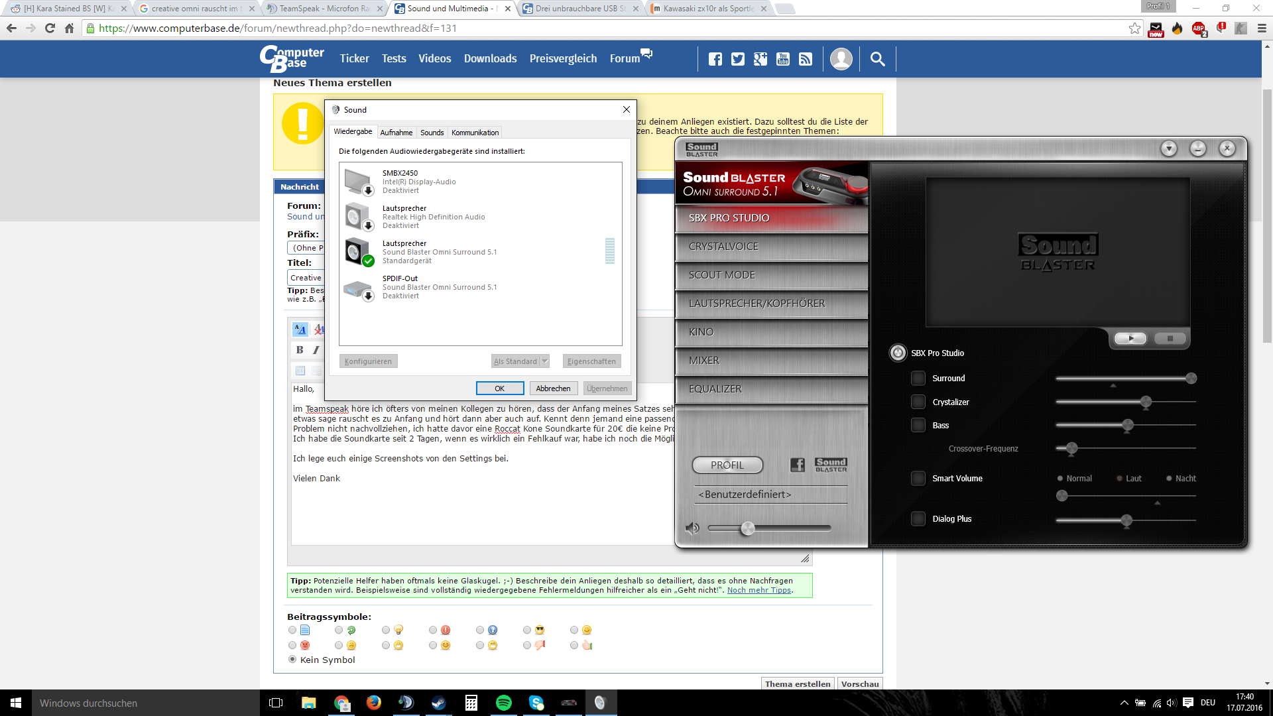Open the Noch mehr Tipps link
This screenshot has height=716, width=1273.
[x=759, y=590]
